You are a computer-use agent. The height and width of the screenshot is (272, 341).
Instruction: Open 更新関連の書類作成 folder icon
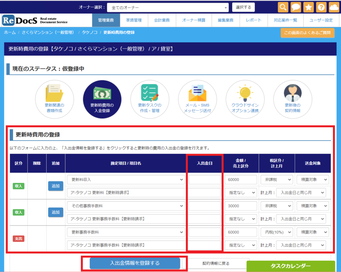(54, 99)
